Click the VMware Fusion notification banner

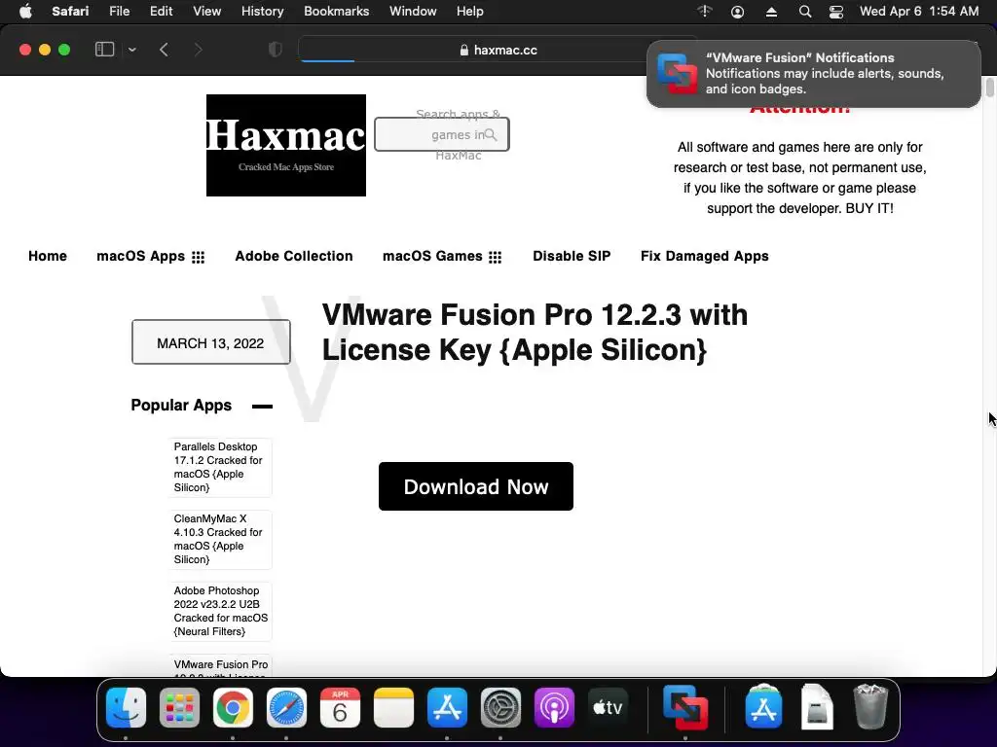point(813,74)
